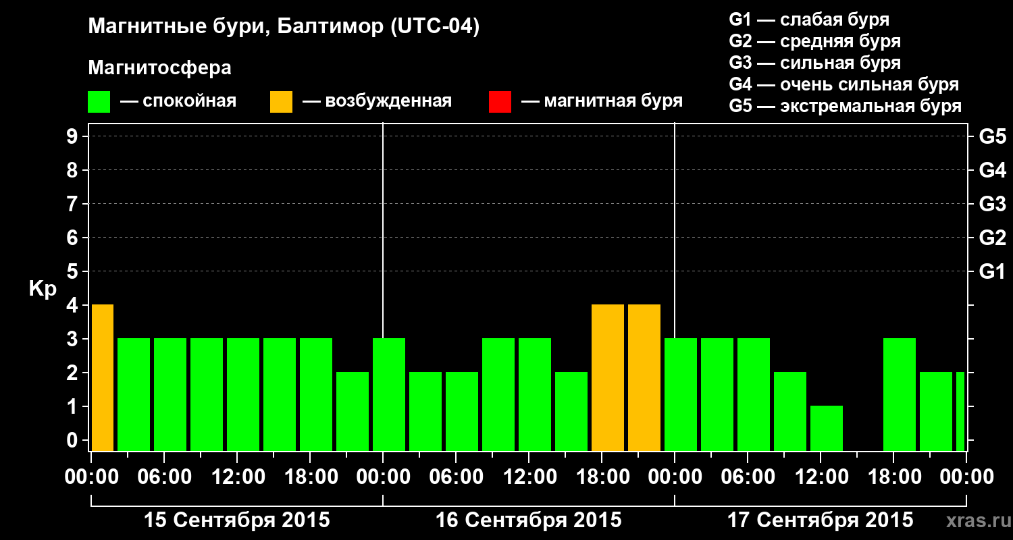The image size is (1013, 540).
Task: Click the '— спокойная' legend label
Action: point(178,102)
